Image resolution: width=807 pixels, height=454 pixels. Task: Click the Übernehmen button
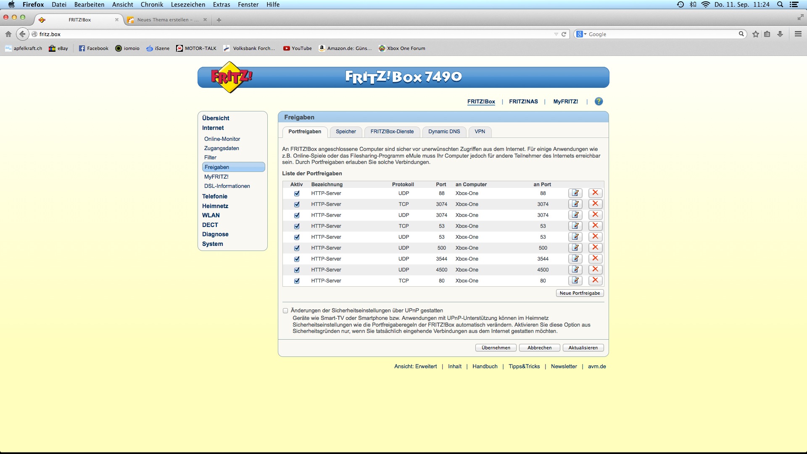coord(496,348)
